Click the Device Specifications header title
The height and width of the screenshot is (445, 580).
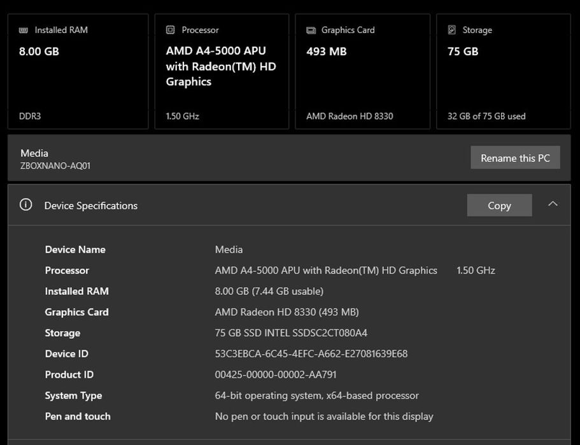91,205
